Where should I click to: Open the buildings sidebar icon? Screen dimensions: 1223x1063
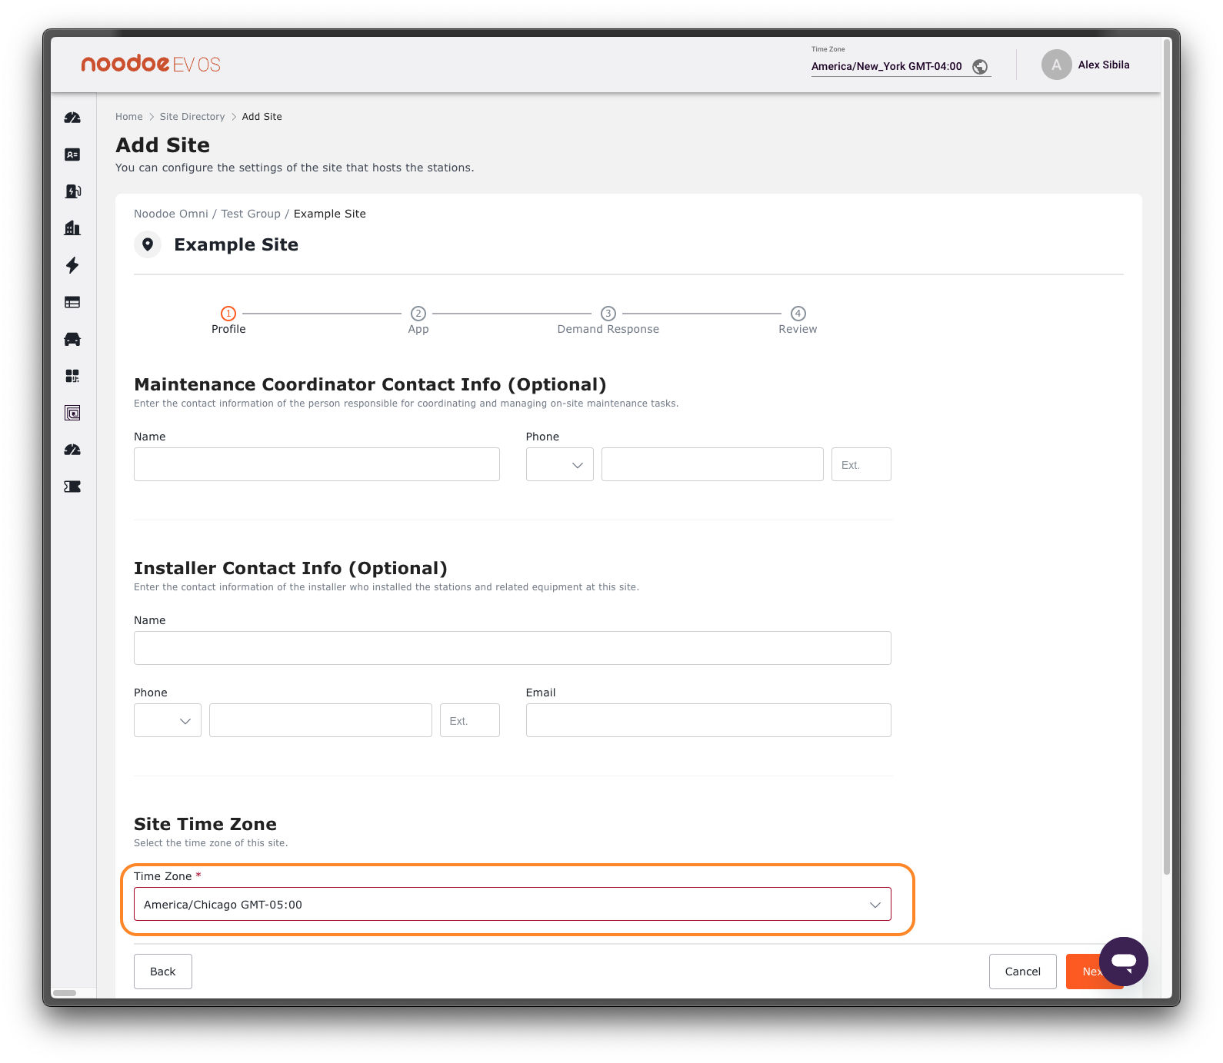[x=72, y=228]
